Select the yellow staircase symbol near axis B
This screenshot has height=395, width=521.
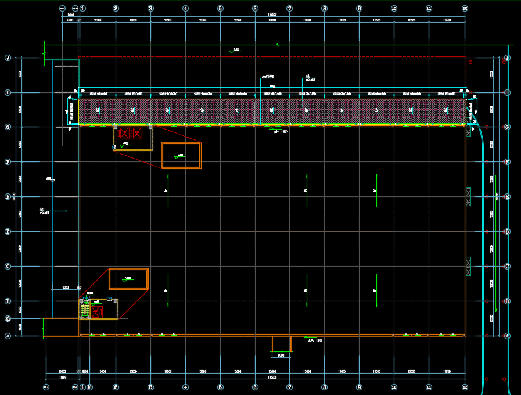point(85,311)
